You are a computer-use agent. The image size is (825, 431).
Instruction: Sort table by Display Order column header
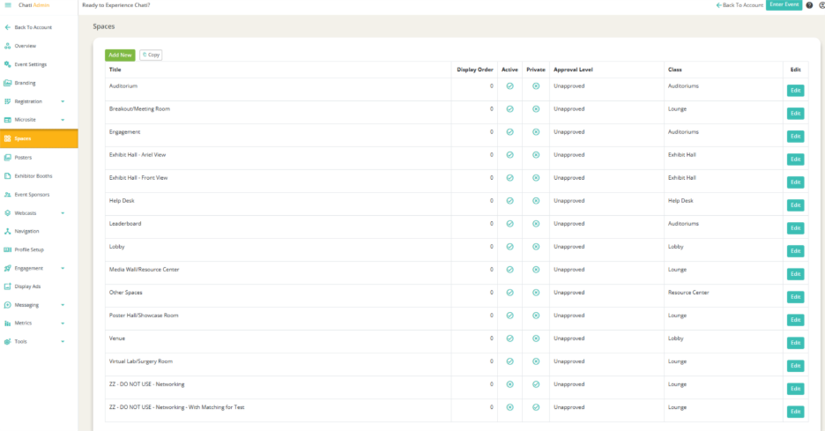474,70
